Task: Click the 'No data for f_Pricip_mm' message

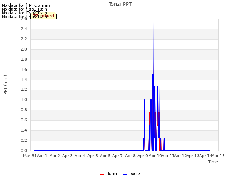Action: (x=26, y=5)
